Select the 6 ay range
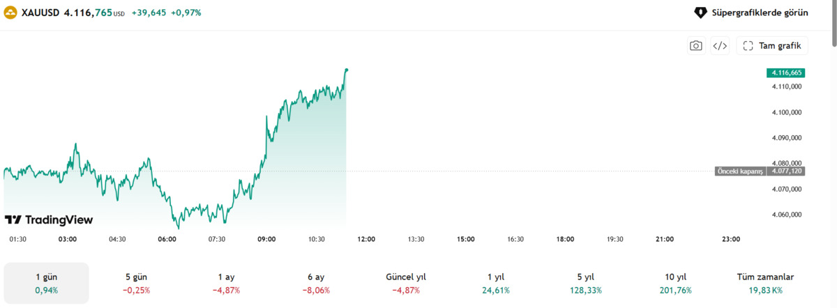The width and height of the screenshot is (837, 308). click(316, 283)
